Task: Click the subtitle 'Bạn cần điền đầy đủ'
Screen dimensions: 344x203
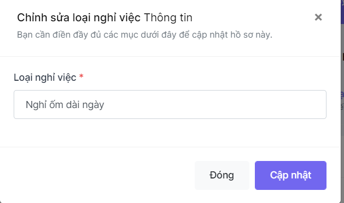Action: pos(59,35)
